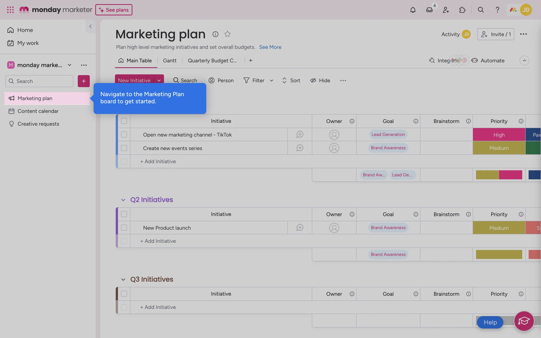This screenshot has height=338, width=541.
Task: Collapse the Q2 Initiatives group
Action: [123, 200]
